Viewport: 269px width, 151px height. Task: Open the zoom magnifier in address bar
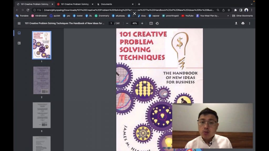[218, 10]
